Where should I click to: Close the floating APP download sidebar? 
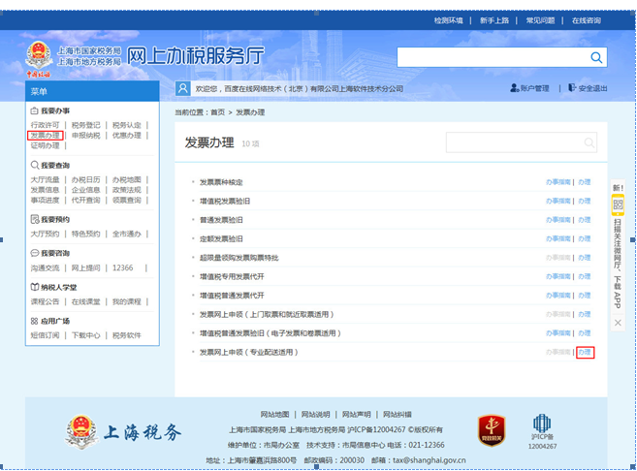618,322
